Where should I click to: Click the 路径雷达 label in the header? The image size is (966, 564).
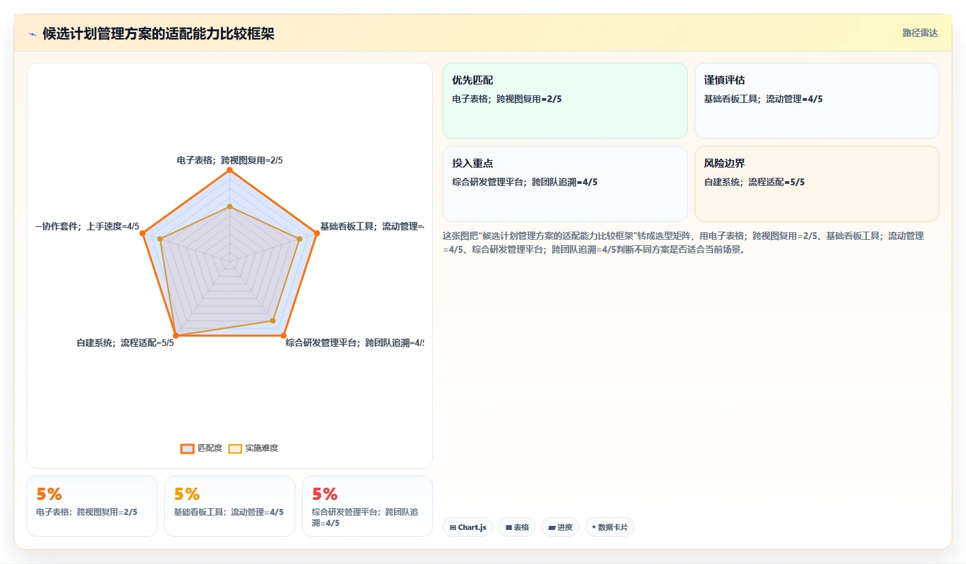pos(920,33)
